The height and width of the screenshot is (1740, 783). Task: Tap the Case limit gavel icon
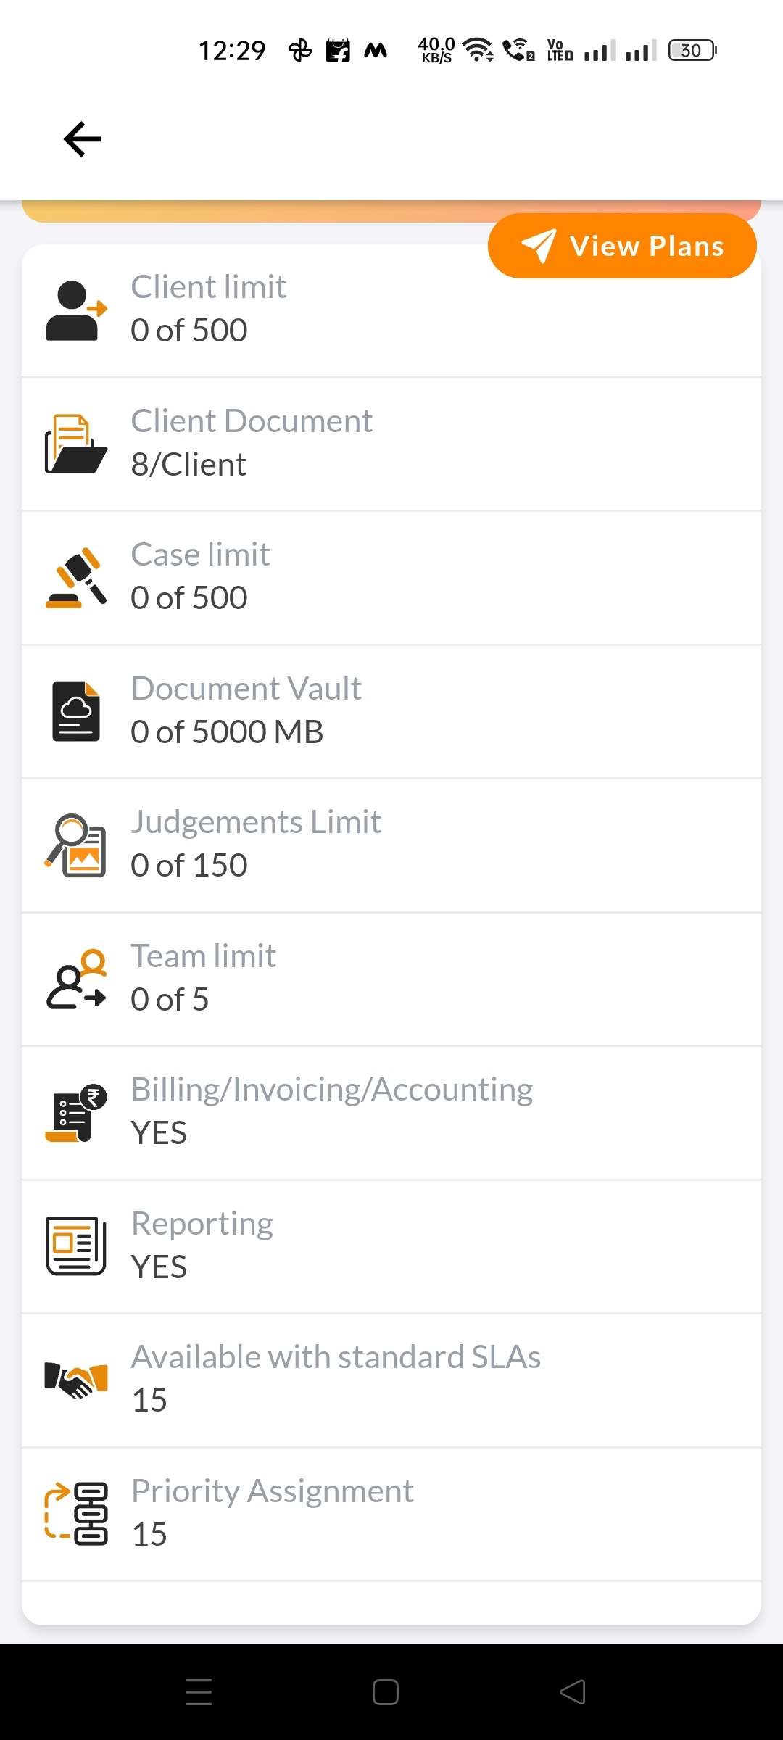click(76, 578)
